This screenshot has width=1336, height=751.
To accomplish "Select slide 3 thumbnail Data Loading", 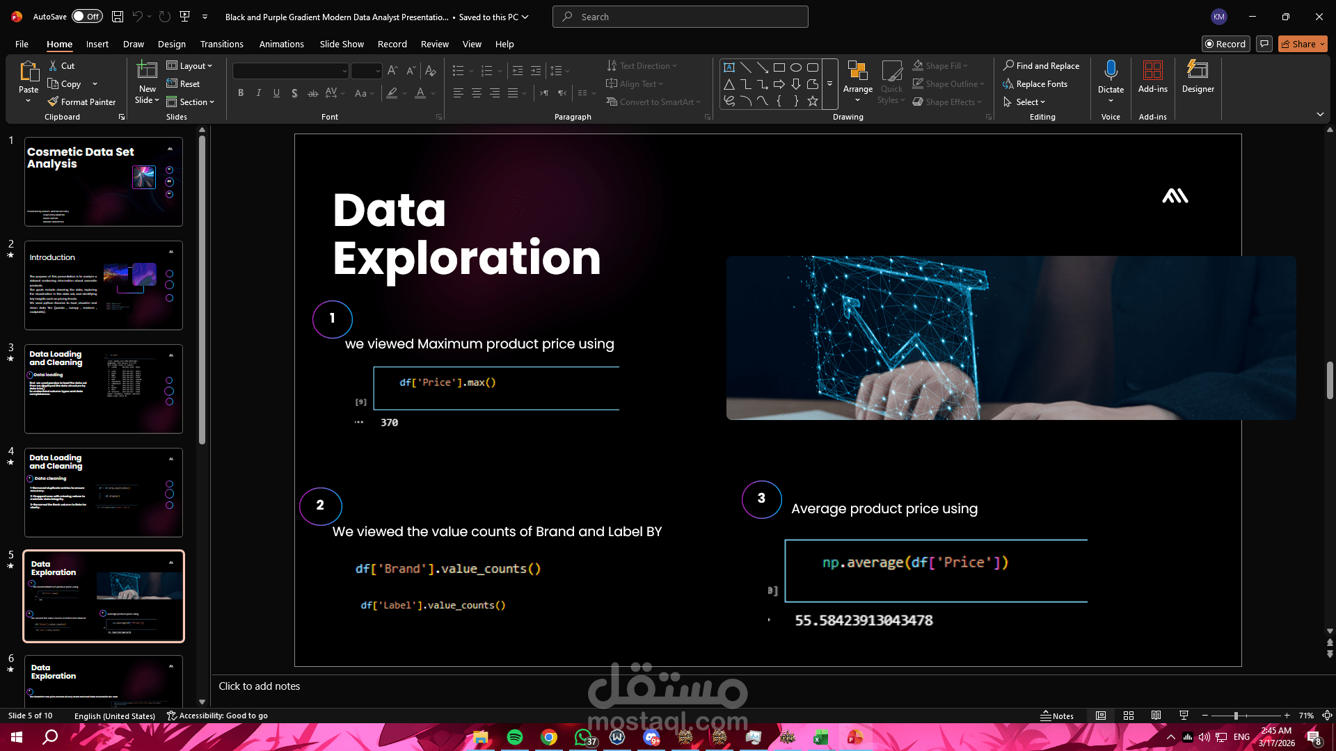I will [104, 389].
